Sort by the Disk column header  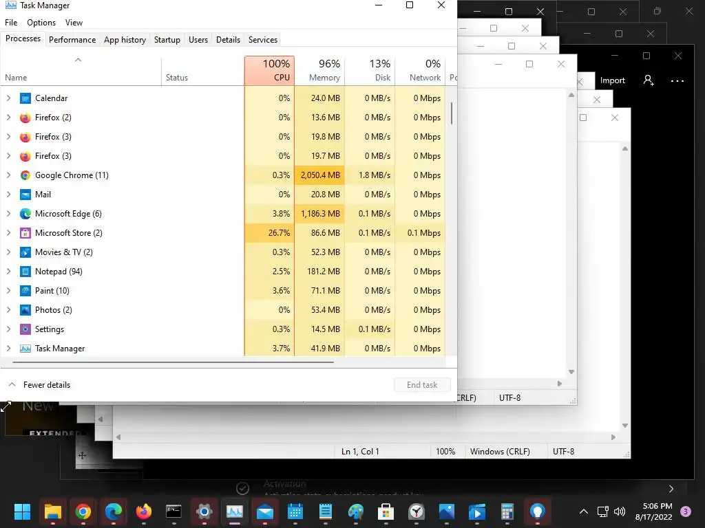pos(370,71)
